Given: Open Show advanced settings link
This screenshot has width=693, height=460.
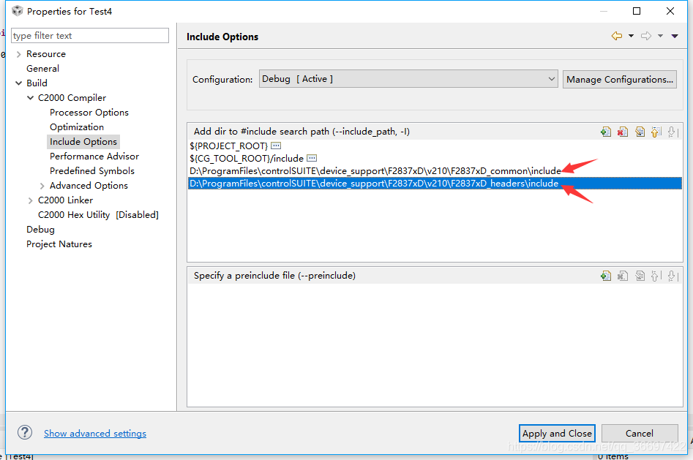Looking at the screenshot, I should (95, 434).
